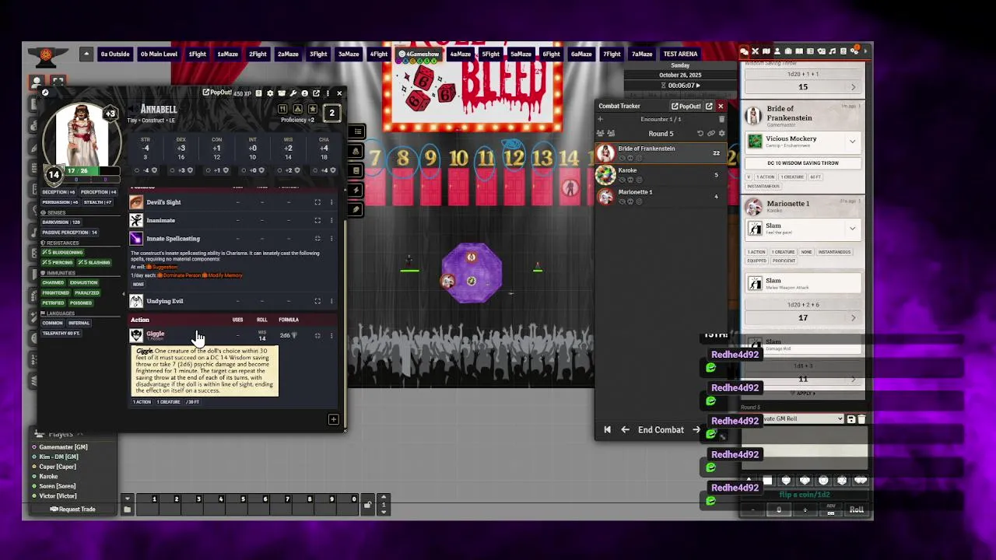
Task: Reset initiative with the undo icon
Action: [x=700, y=134]
